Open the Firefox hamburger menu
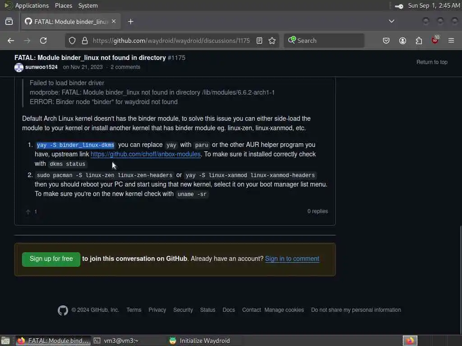462x346 pixels. (x=451, y=41)
